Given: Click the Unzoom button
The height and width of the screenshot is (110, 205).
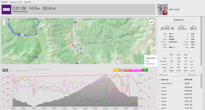Looking at the screenshot, I should [25, 70].
